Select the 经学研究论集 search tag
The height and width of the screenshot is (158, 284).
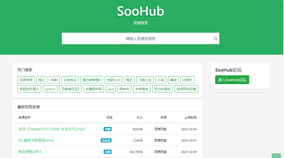pos(186,89)
